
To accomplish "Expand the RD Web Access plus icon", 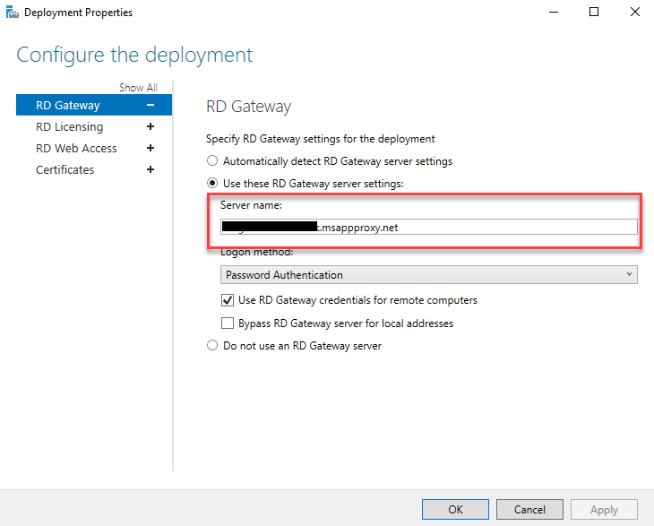I will [x=151, y=148].
